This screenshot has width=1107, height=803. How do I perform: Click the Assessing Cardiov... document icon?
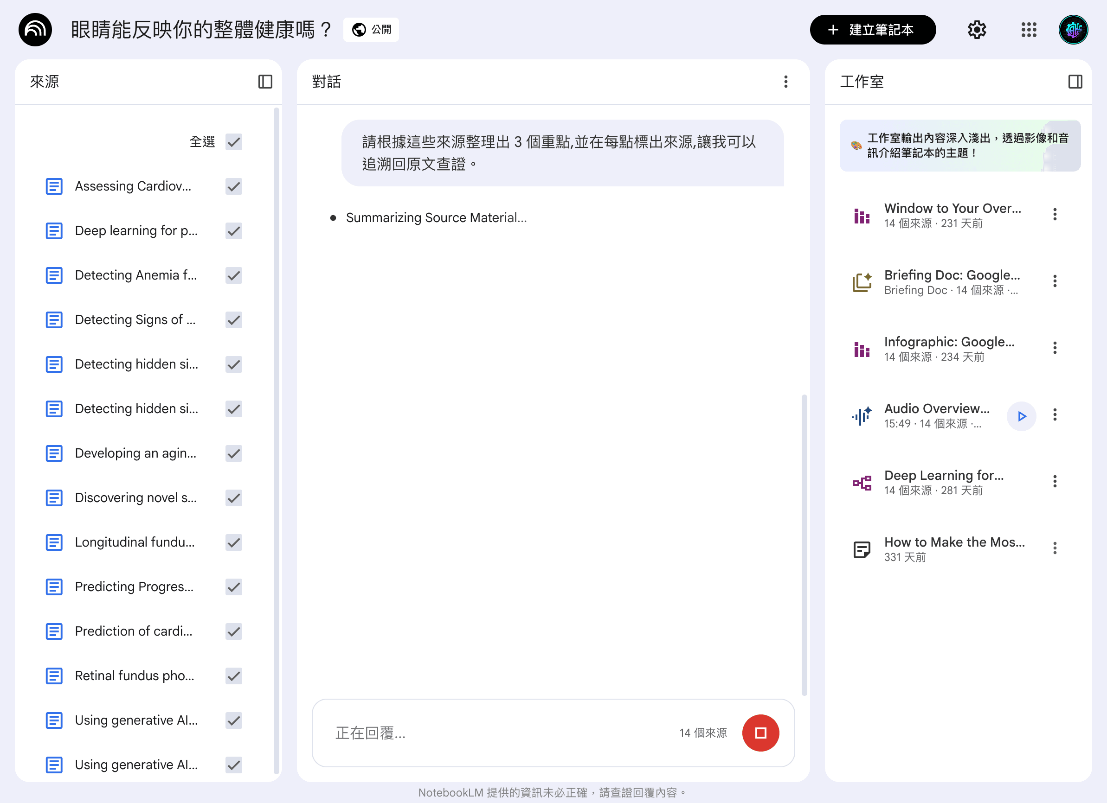tap(54, 186)
